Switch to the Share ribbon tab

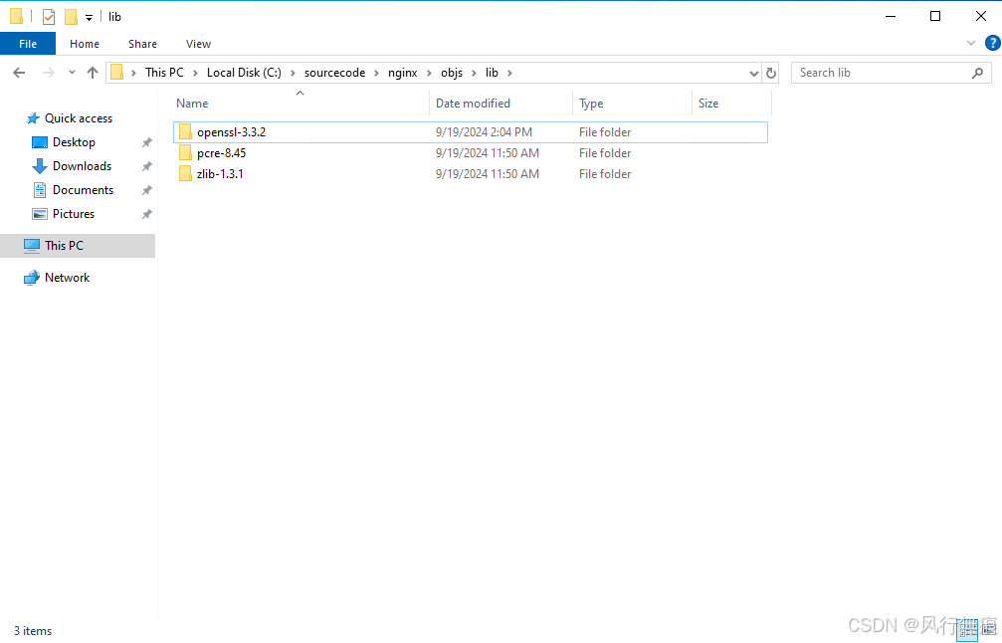coord(142,44)
